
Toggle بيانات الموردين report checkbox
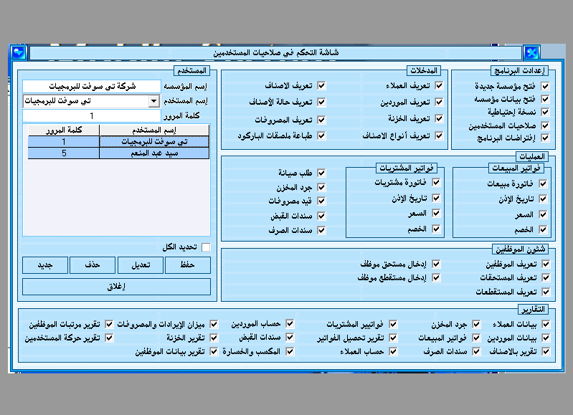(x=546, y=338)
